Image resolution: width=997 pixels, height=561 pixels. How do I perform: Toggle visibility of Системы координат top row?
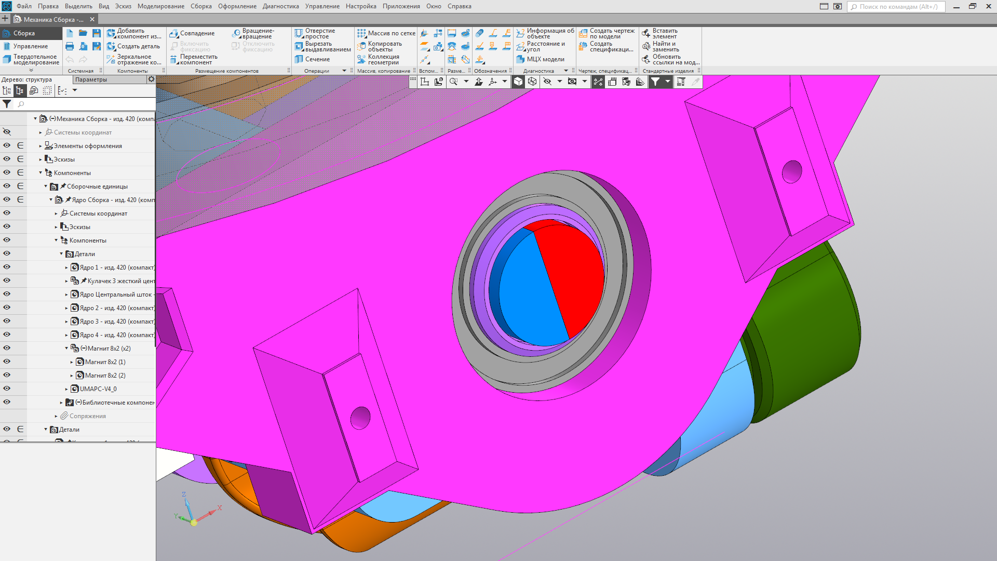7,132
